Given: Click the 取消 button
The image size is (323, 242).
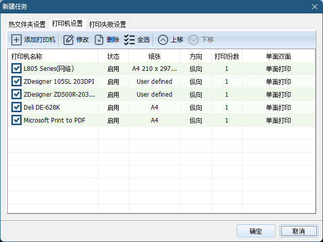Looking at the screenshot, I should [x=299, y=231].
